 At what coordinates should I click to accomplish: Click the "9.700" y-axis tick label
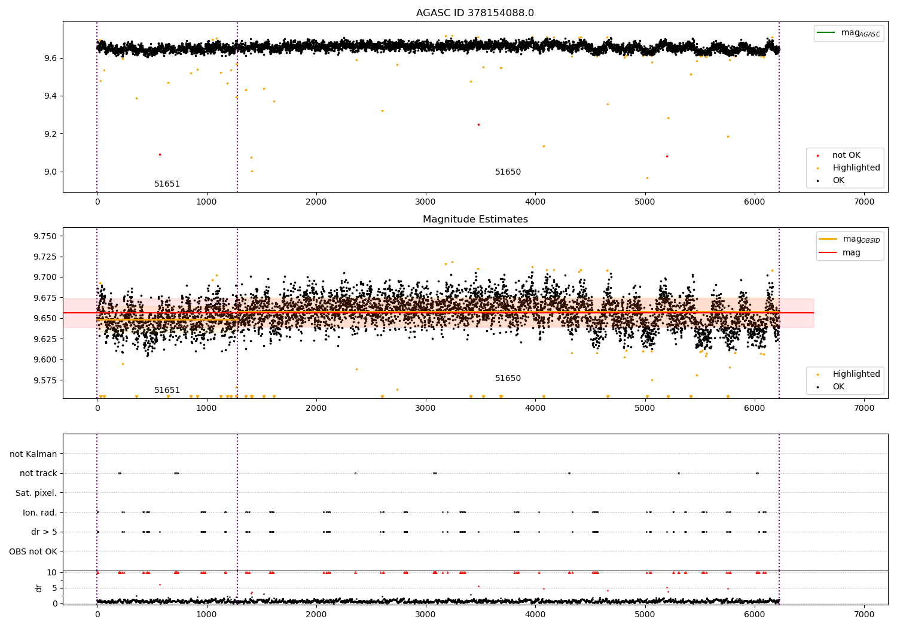tap(45, 278)
